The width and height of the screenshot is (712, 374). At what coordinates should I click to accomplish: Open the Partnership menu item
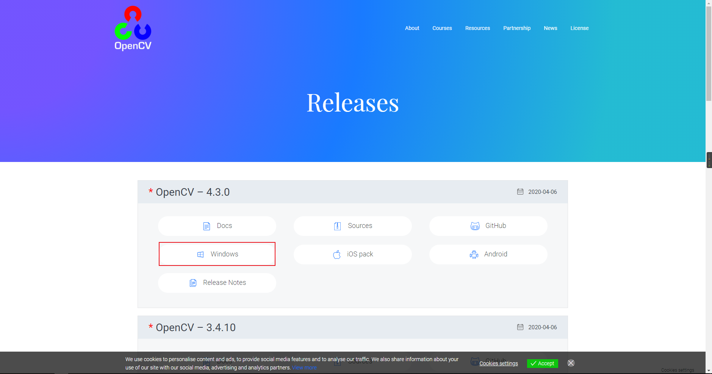pos(516,28)
